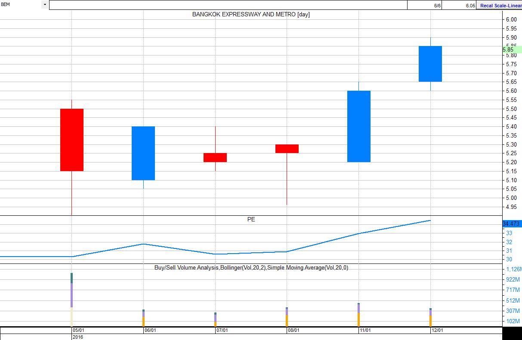This screenshot has height=340, width=522.
Task: Click the 512M volume axis label
Action: tap(513, 300)
